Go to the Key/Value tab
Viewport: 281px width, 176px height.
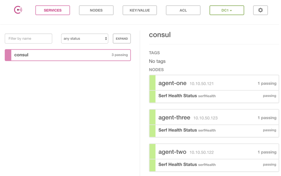point(140,10)
